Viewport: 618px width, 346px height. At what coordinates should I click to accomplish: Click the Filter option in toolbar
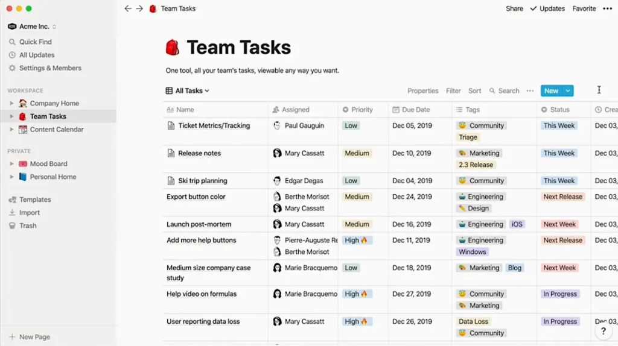(x=453, y=91)
